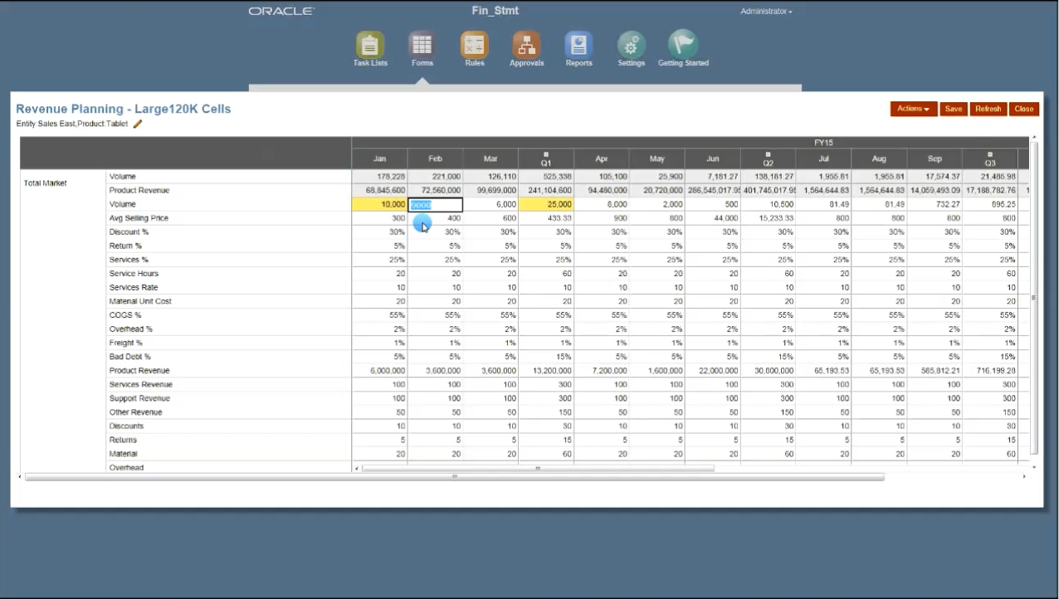
Task: Open the Rules icon
Action: [x=474, y=45]
